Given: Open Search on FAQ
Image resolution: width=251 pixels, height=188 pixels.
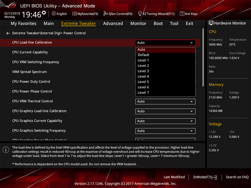Looking at the screenshot, I should (x=237, y=177).
